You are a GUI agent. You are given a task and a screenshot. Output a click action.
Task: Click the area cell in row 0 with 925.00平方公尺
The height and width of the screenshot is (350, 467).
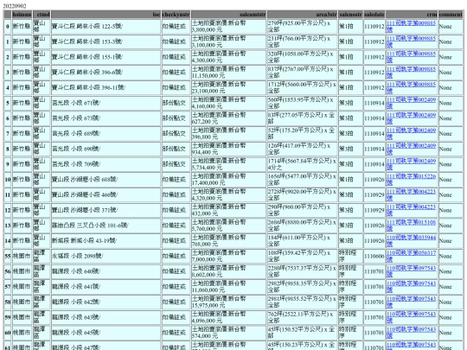coord(303,26)
